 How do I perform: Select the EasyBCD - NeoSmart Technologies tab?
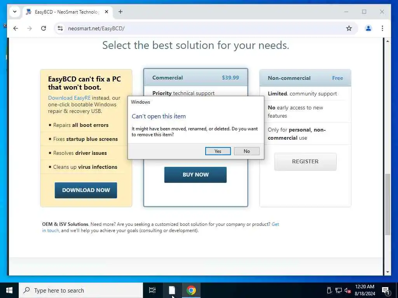[68, 12]
